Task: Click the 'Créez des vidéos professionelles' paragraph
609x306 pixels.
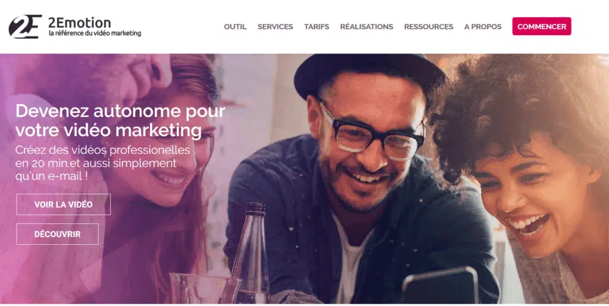Action: (x=102, y=163)
